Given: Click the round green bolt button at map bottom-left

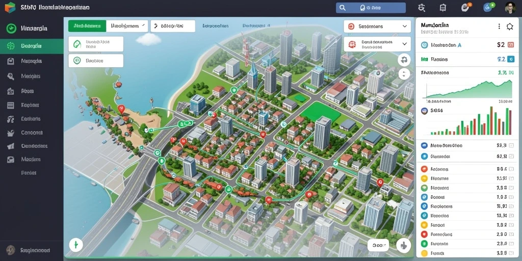Looking at the screenshot, I should (75, 245).
